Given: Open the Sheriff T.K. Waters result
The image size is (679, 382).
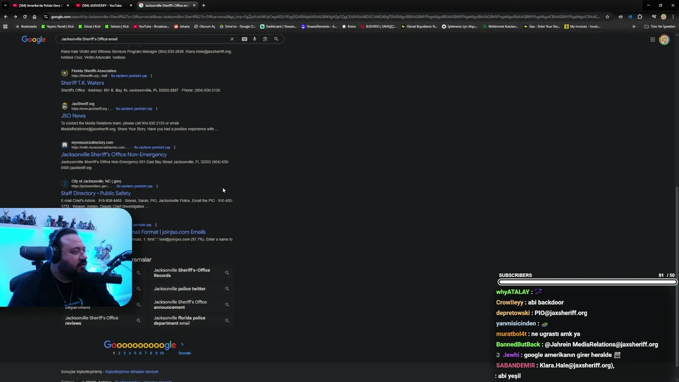Looking at the screenshot, I should click(82, 83).
